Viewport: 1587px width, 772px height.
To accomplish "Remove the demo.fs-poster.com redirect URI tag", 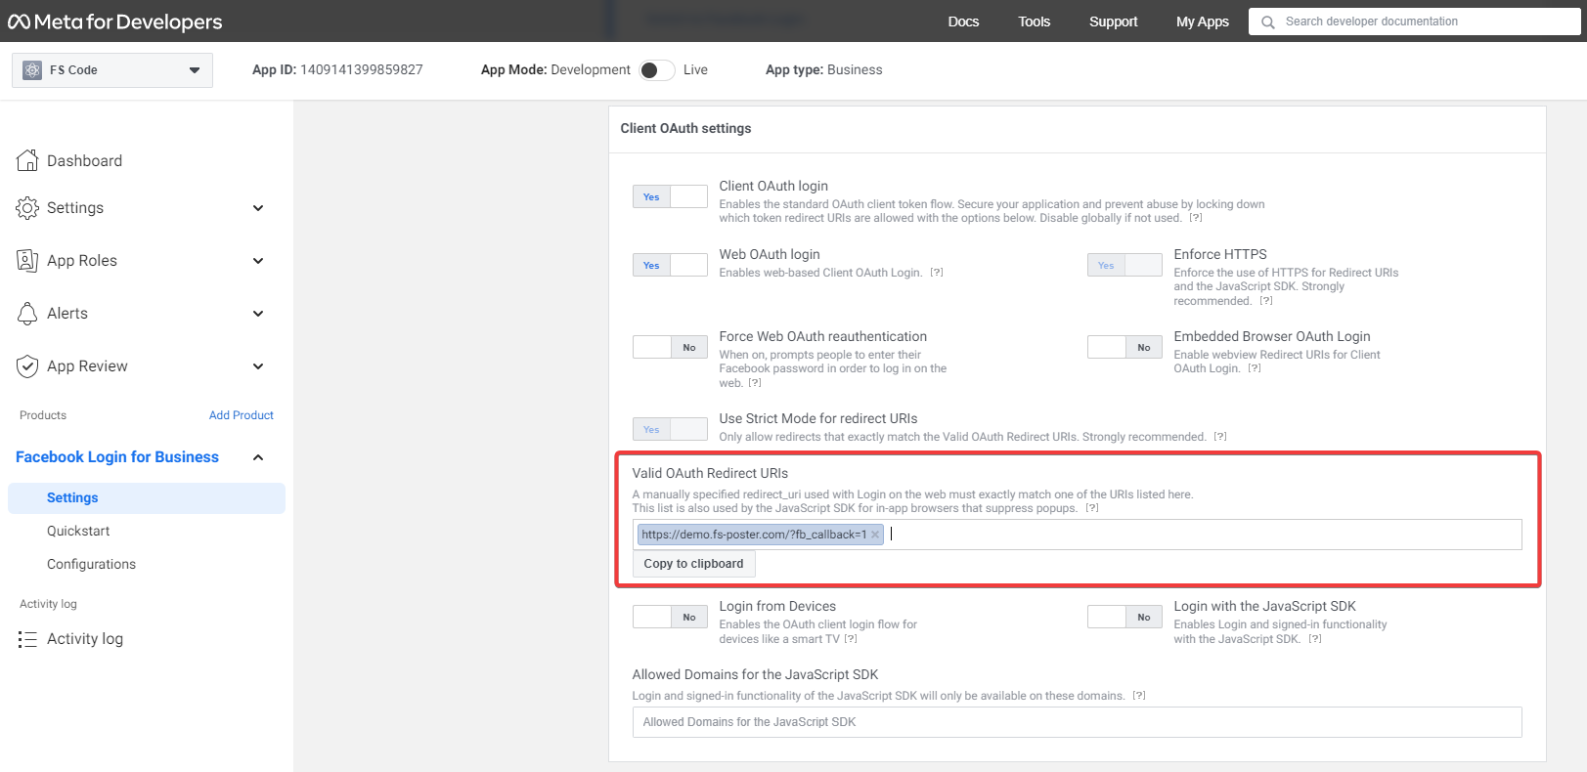I will click(x=875, y=535).
